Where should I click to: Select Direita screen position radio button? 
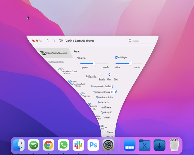tap(117, 74)
